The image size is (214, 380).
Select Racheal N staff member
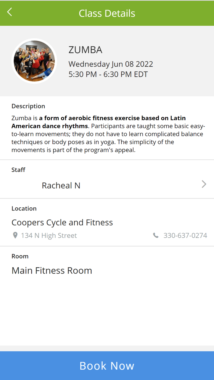(x=61, y=185)
